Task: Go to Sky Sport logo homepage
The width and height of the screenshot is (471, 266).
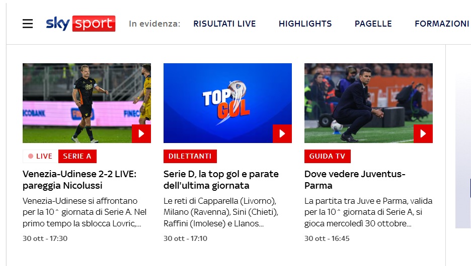Action: click(x=81, y=24)
